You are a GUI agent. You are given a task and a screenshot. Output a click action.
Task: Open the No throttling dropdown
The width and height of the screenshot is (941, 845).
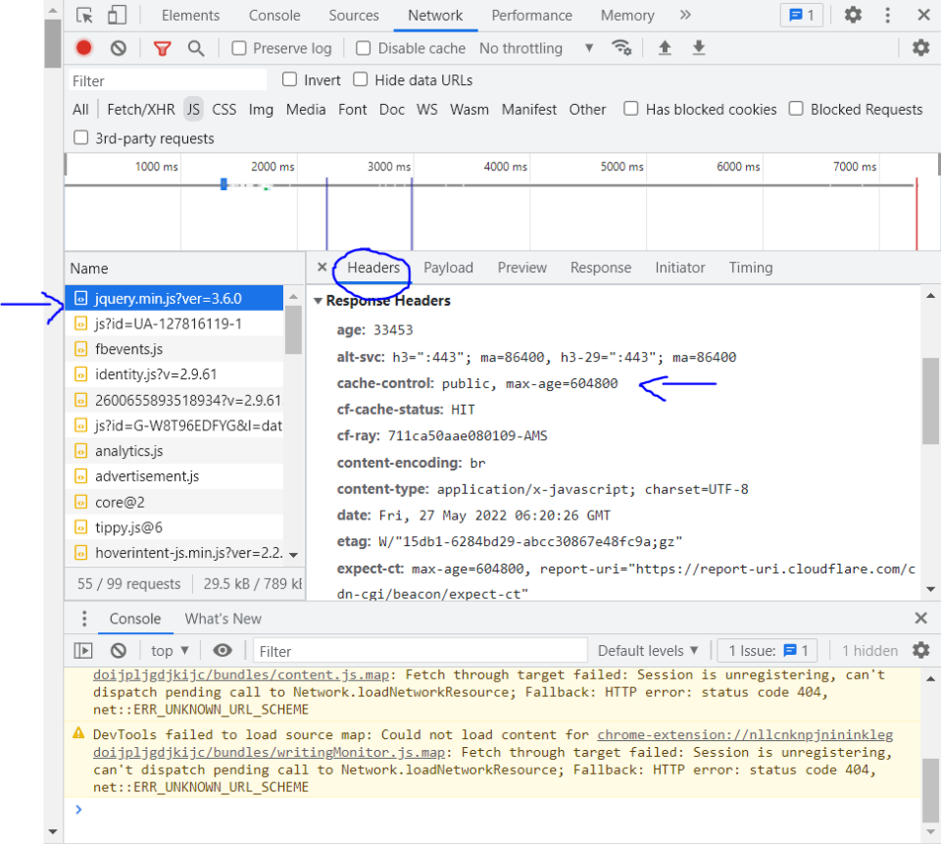click(536, 48)
